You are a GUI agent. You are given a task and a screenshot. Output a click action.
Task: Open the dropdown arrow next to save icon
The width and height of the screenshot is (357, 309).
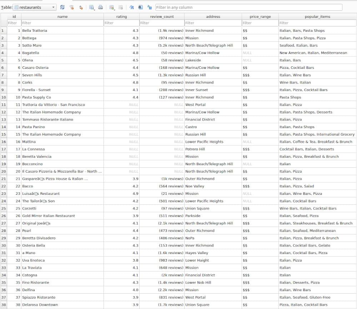tap(94, 9)
